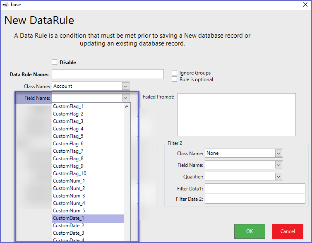Screen dimensions: 312x243
Task: Open Filter 2 Qualifier dropdown
Action: [x=278, y=177]
